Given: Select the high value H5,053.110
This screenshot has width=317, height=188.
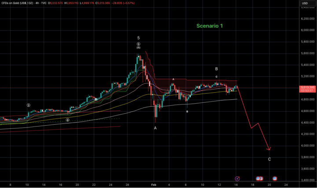Looking at the screenshot, I should pos(72,3).
